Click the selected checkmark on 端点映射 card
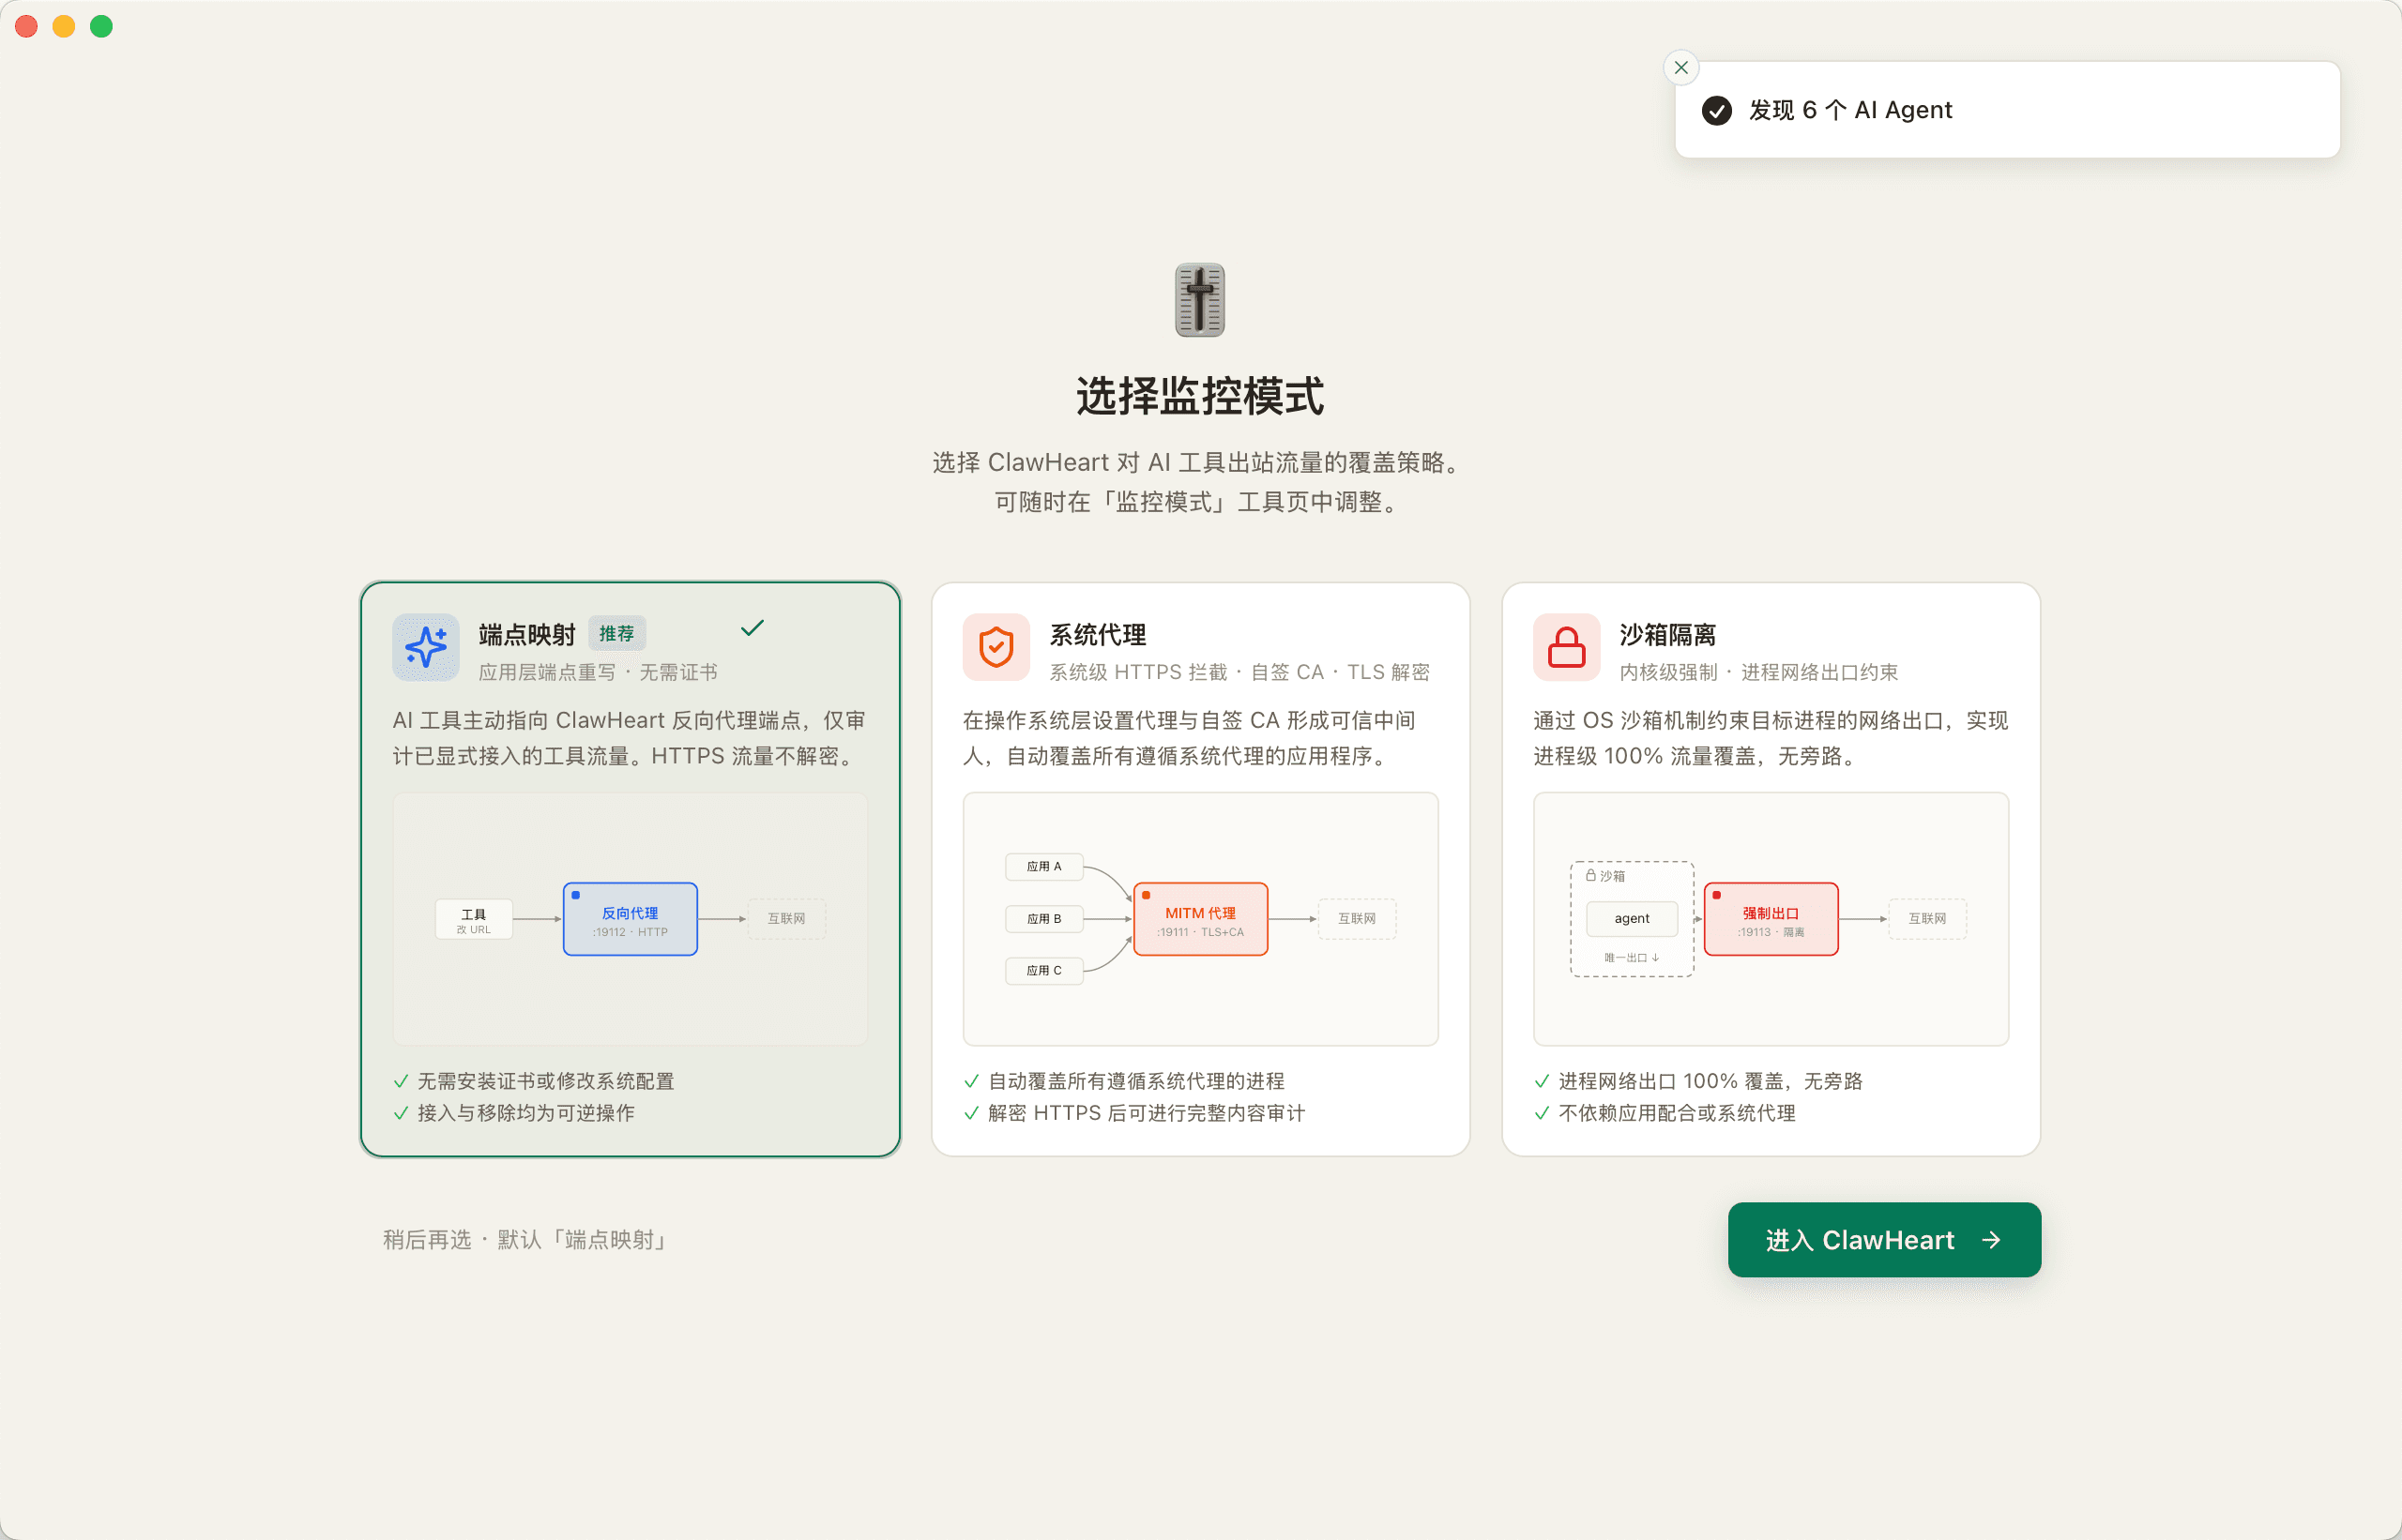The width and height of the screenshot is (2402, 1540). point(753,628)
